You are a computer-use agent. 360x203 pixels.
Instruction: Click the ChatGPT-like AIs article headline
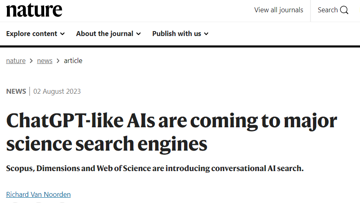click(171, 132)
